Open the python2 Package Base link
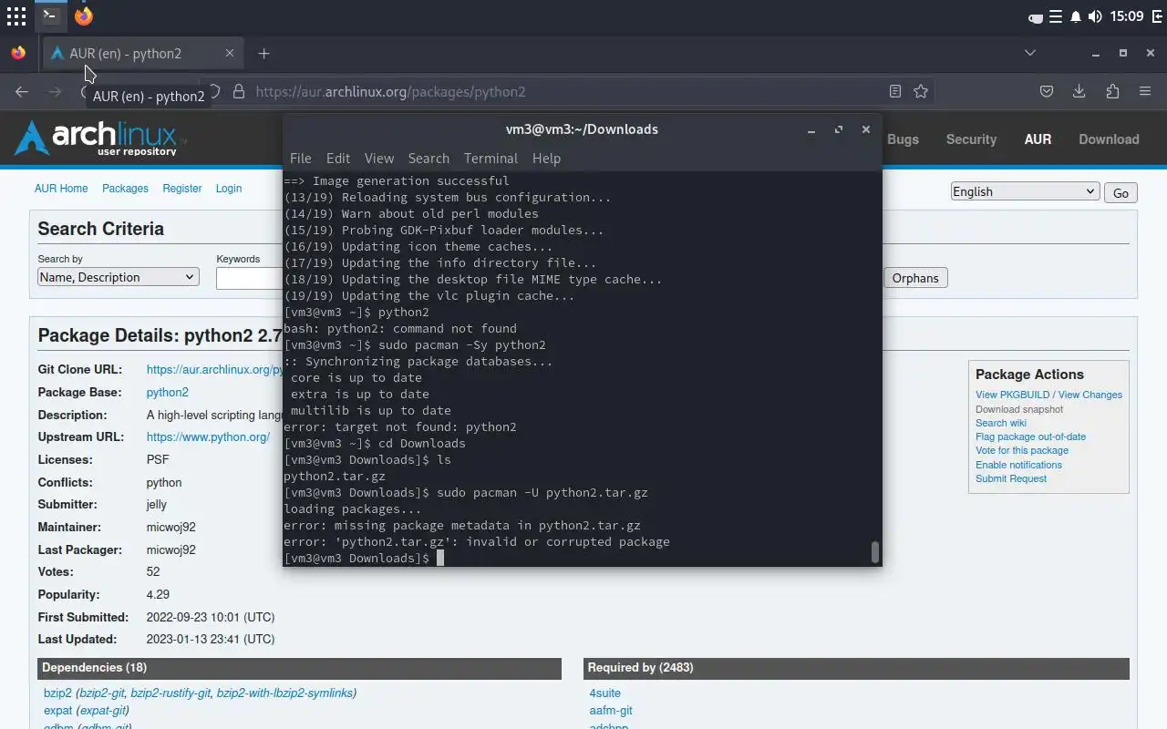Screen dimensions: 1167x729 point(168,393)
